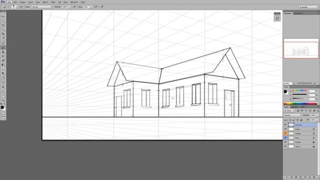Open the layer styles fx icon

pyautogui.click(x=291, y=177)
